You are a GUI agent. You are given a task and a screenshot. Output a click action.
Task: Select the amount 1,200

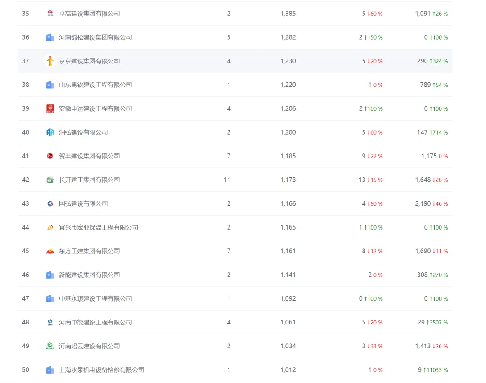288,132
